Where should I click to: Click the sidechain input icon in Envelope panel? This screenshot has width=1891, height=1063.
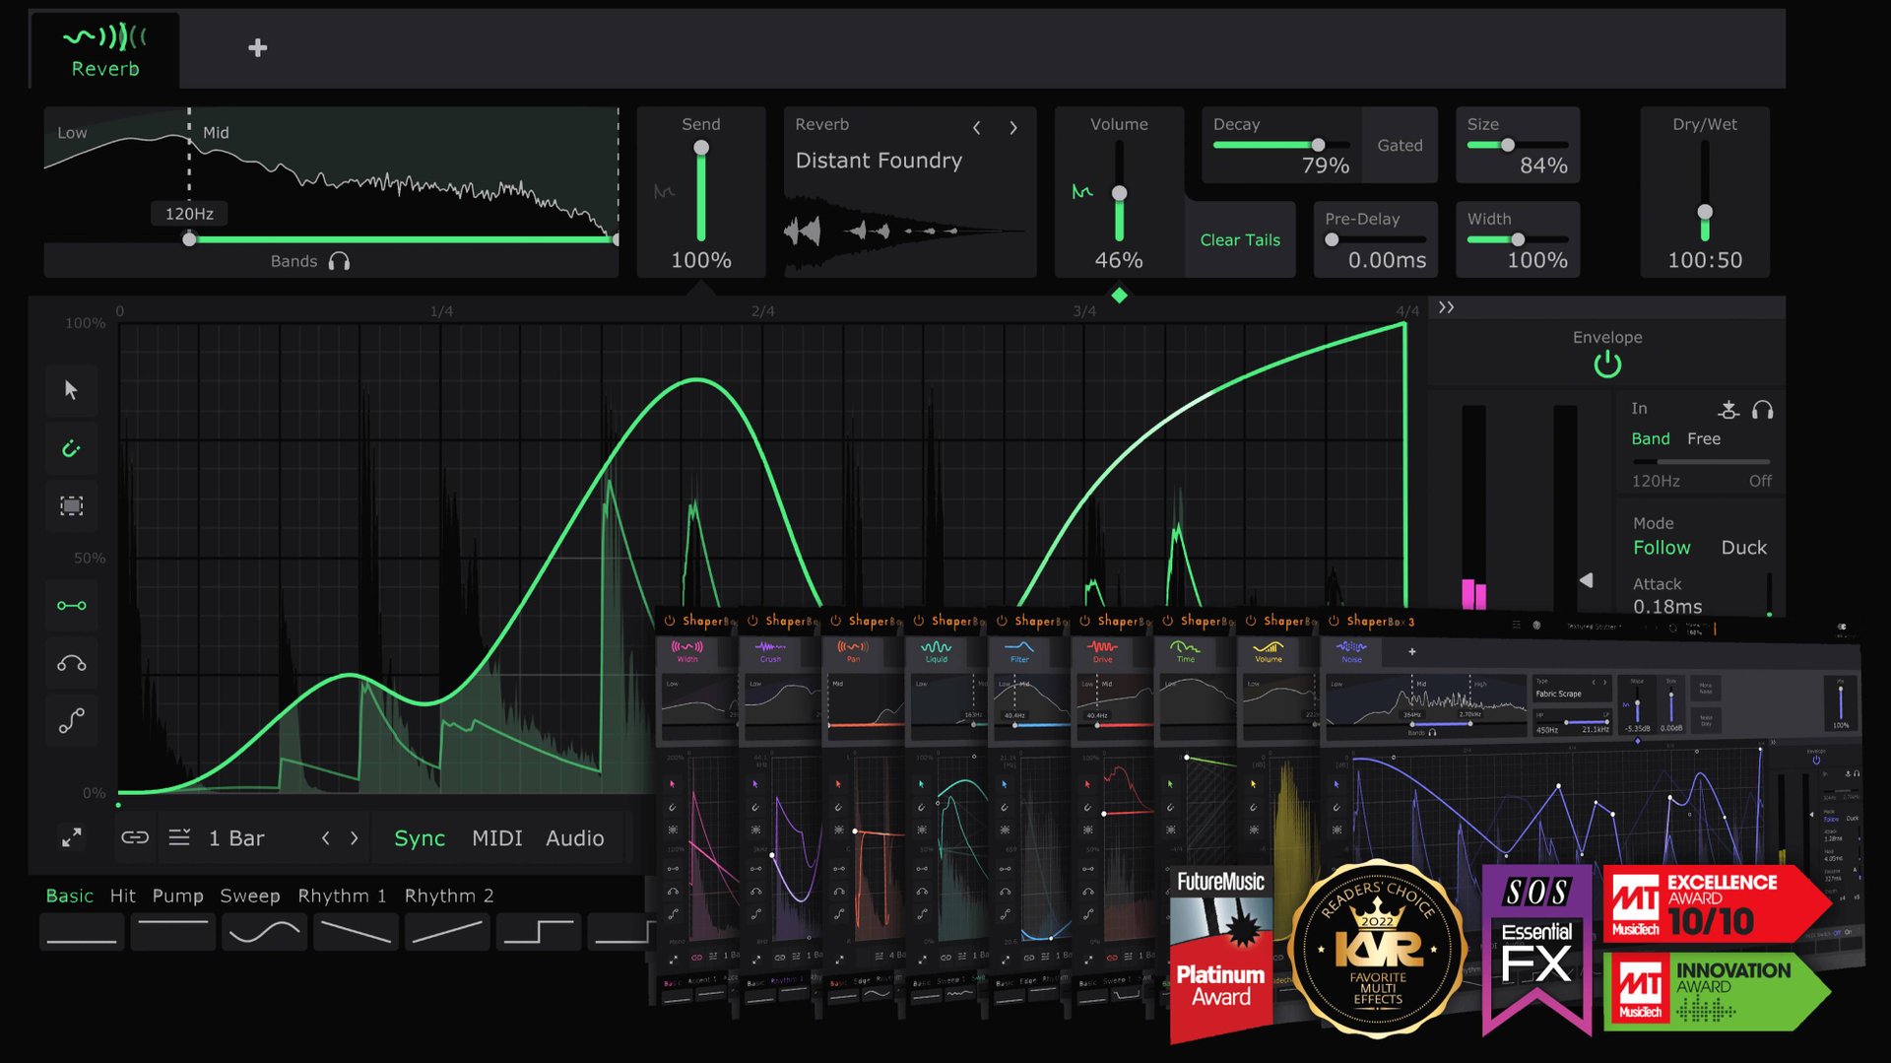pyautogui.click(x=1729, y=408)
